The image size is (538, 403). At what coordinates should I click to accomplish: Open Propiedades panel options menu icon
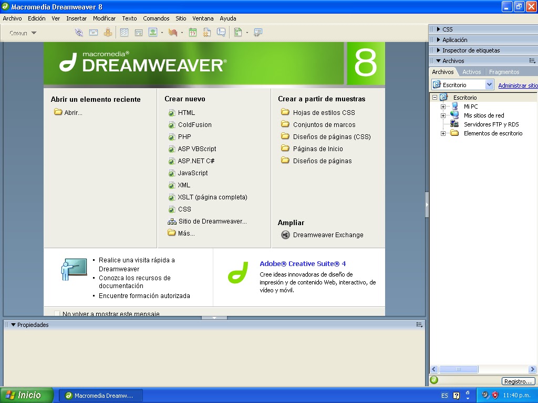coord(419,324)
